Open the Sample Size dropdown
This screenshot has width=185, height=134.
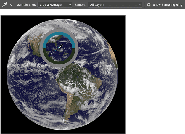click(x=54, y=5)
